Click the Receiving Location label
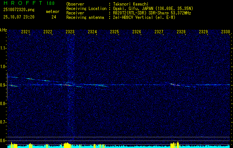Viewport: 233px width, 148px height. pos(86,9)
